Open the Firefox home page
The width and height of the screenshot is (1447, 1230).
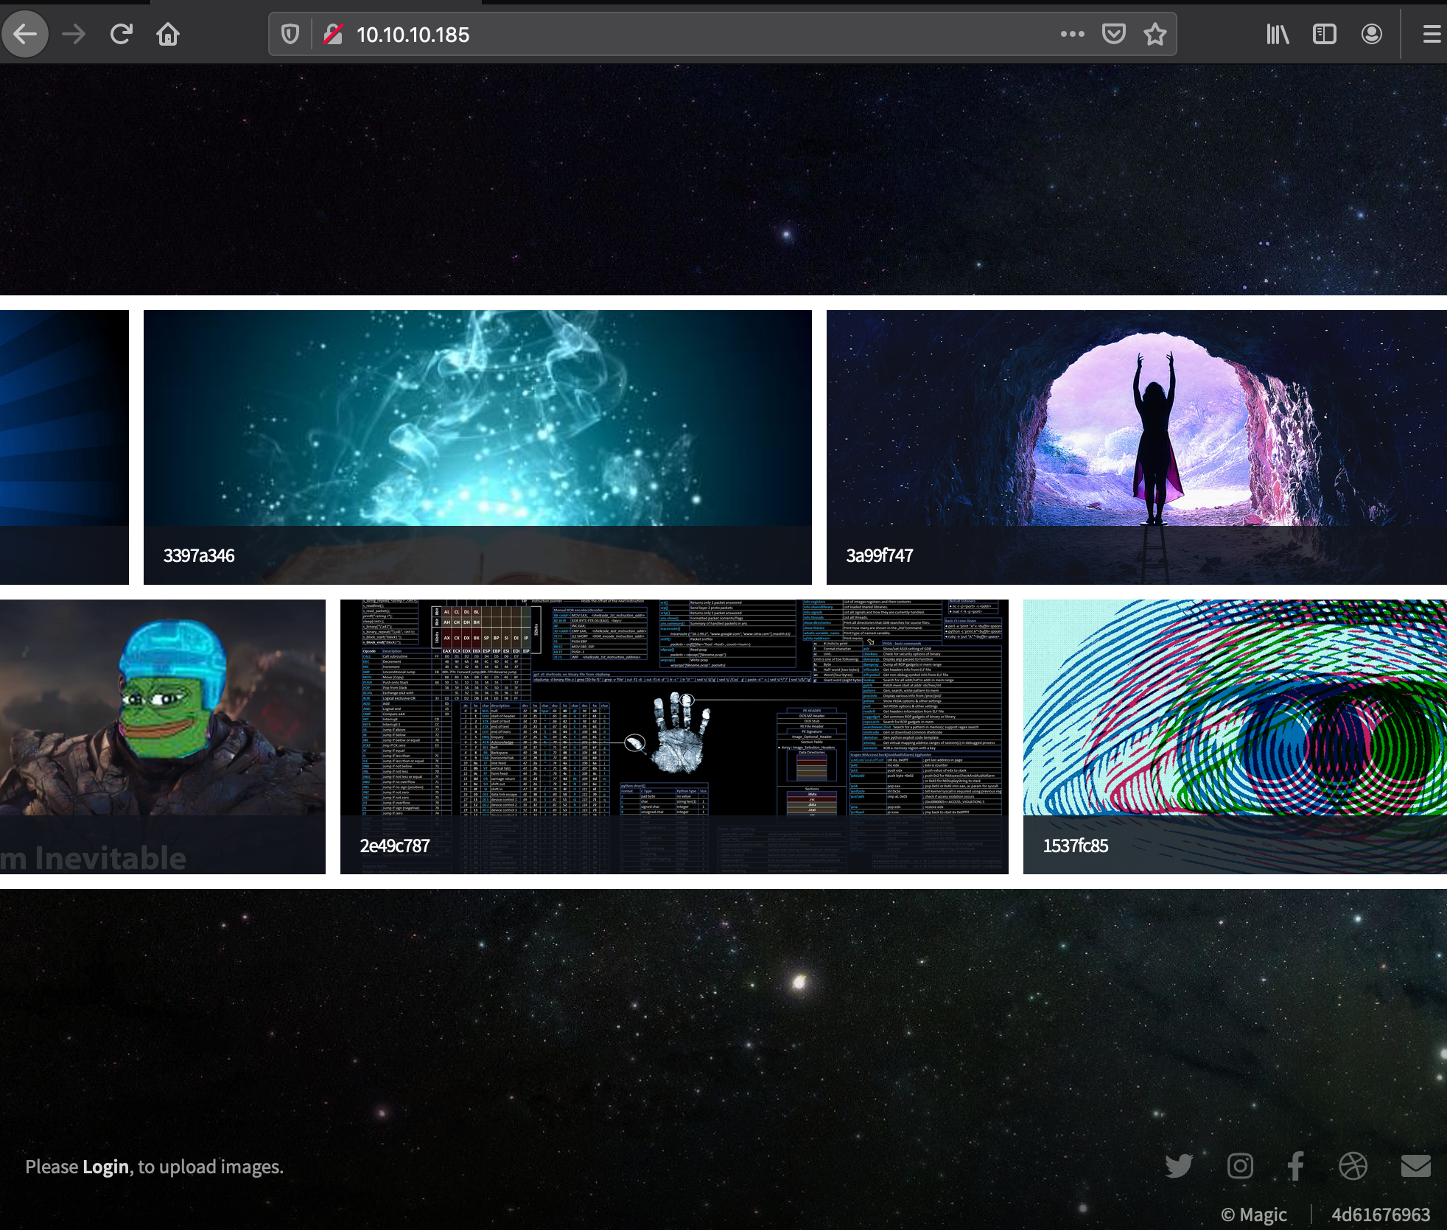168,34
